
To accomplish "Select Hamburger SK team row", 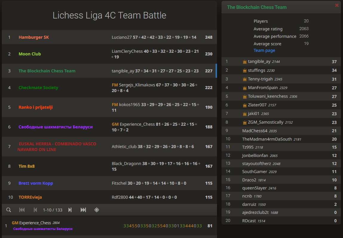I will [109, 37].
